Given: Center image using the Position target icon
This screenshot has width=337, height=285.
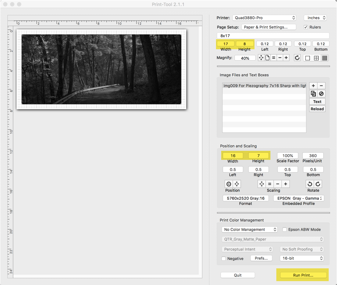Looking at the screenshot, I should click(x=228, y=184).
